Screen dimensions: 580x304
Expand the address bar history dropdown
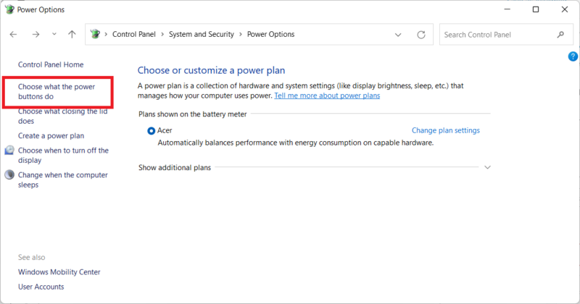click(x=398, y=35)
